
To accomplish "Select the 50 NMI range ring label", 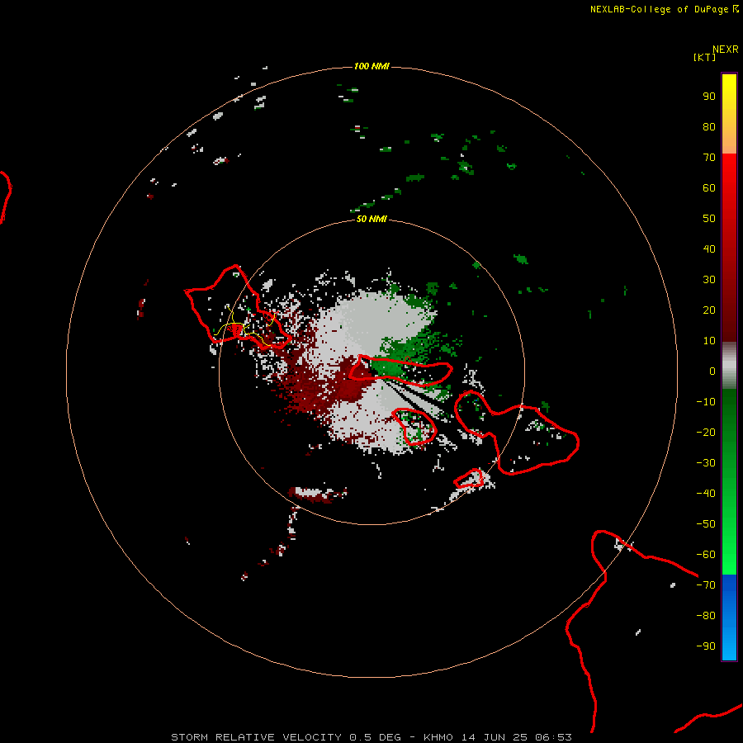I will (371, 219).
